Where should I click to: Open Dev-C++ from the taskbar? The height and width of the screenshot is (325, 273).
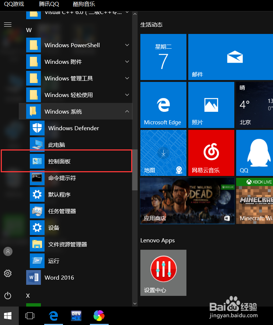pyautogui.click(x=76, y=316)
